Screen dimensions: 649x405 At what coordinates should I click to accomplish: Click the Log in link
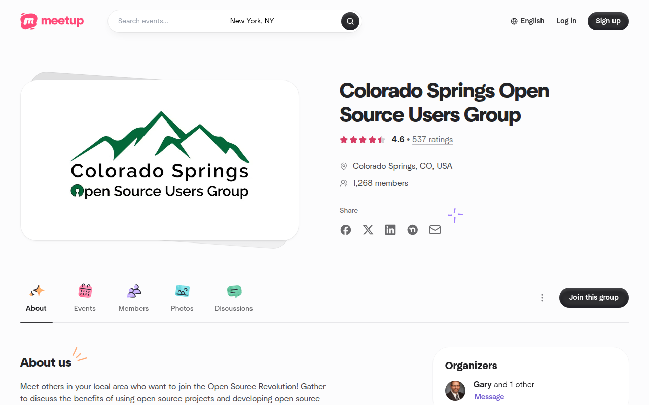pyautogui.click(x=566, y=21)
